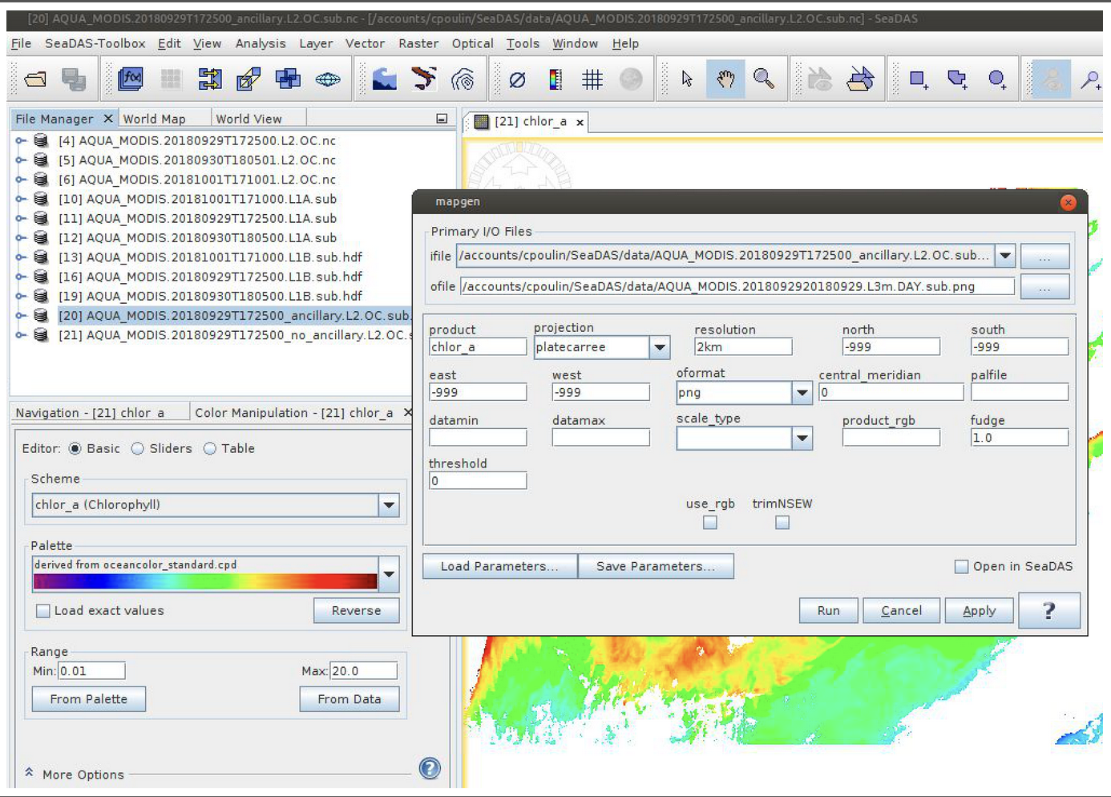This screenshot has height=797, width=1111.
Task: Click Load Parameters... button
Action: [499, 566]
